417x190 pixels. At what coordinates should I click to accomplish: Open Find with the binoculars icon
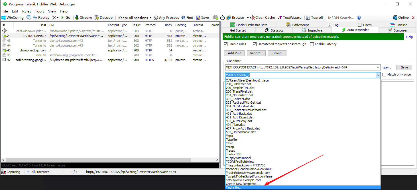[187, 18]
